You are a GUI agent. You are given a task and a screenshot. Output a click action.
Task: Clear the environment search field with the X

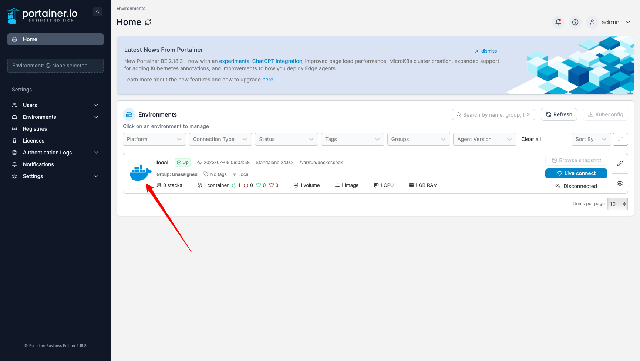click(x=528, y=114)
